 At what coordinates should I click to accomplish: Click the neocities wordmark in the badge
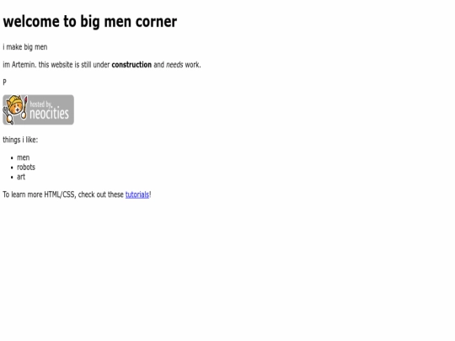(49, 113)
